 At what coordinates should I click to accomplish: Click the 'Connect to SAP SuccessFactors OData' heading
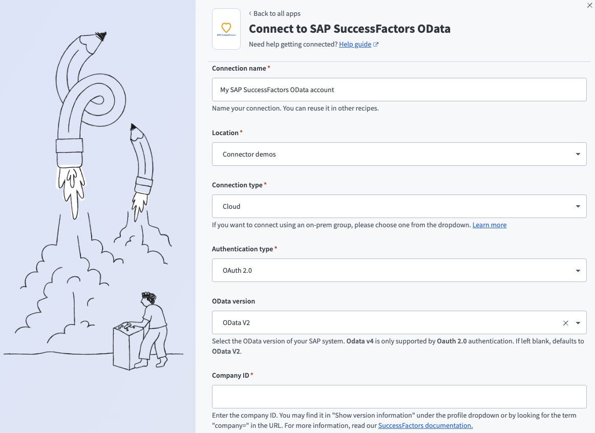[349, 29]
